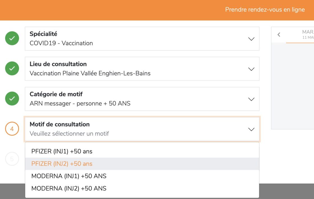Expand the Catégorie de motif chevron
314x199 pixels.
pyautogui.click(x=251, y=99)
